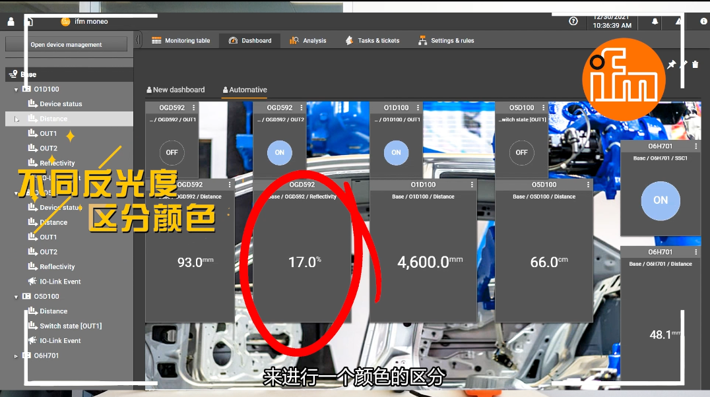Click the user profile icon at top left
This screenshot has width=710, height=397.
coord(9,21)
